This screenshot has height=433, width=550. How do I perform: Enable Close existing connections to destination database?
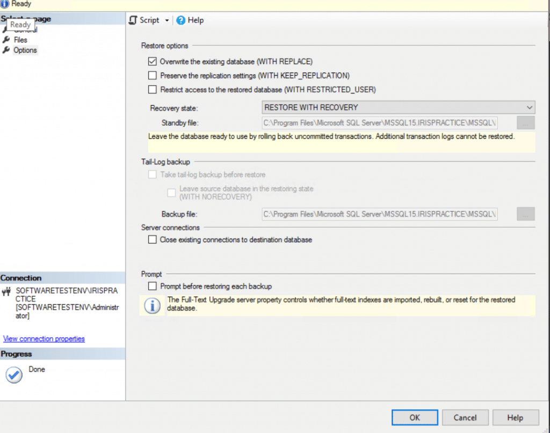pos(152,240)
